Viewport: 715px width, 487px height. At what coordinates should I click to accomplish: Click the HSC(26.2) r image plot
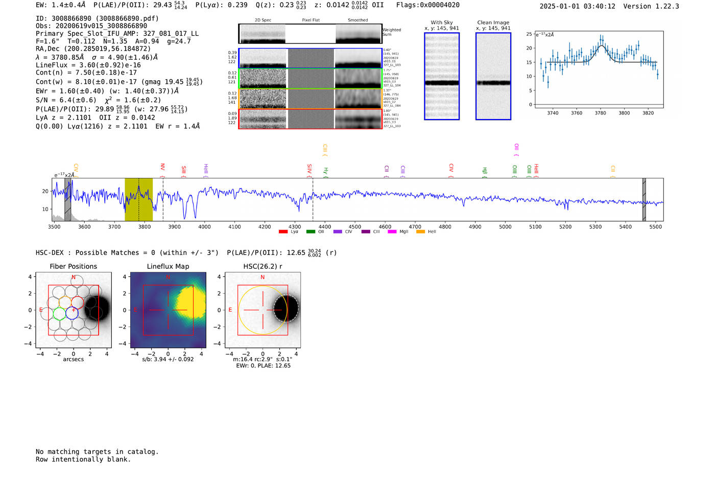coord(263,310)
